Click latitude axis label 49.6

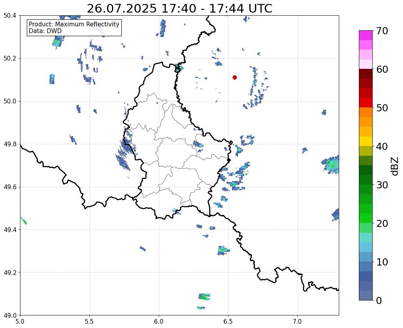pyautogui.click(x=10, y=187)
